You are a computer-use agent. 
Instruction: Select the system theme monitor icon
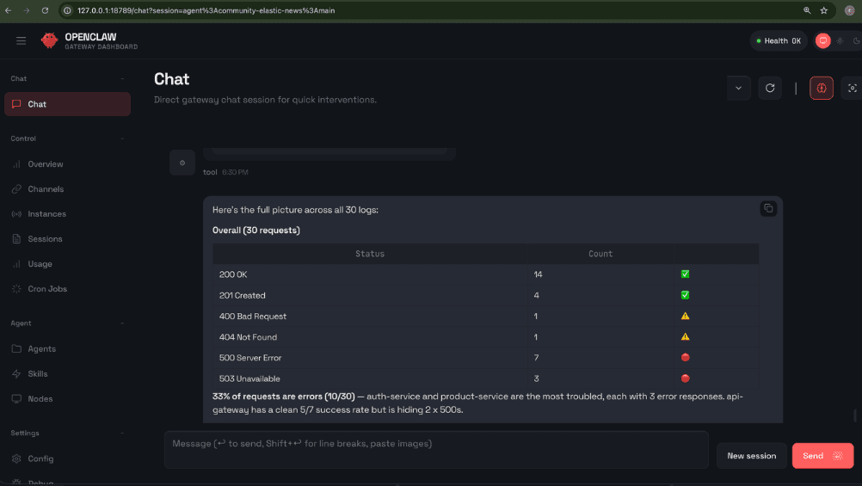coord(823,40)
